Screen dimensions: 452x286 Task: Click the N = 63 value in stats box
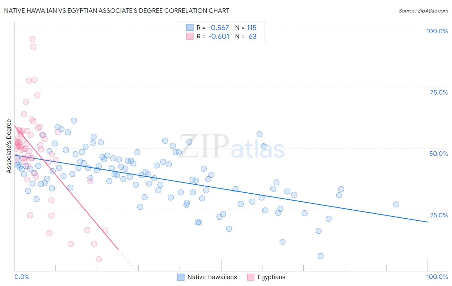[246, 36]
